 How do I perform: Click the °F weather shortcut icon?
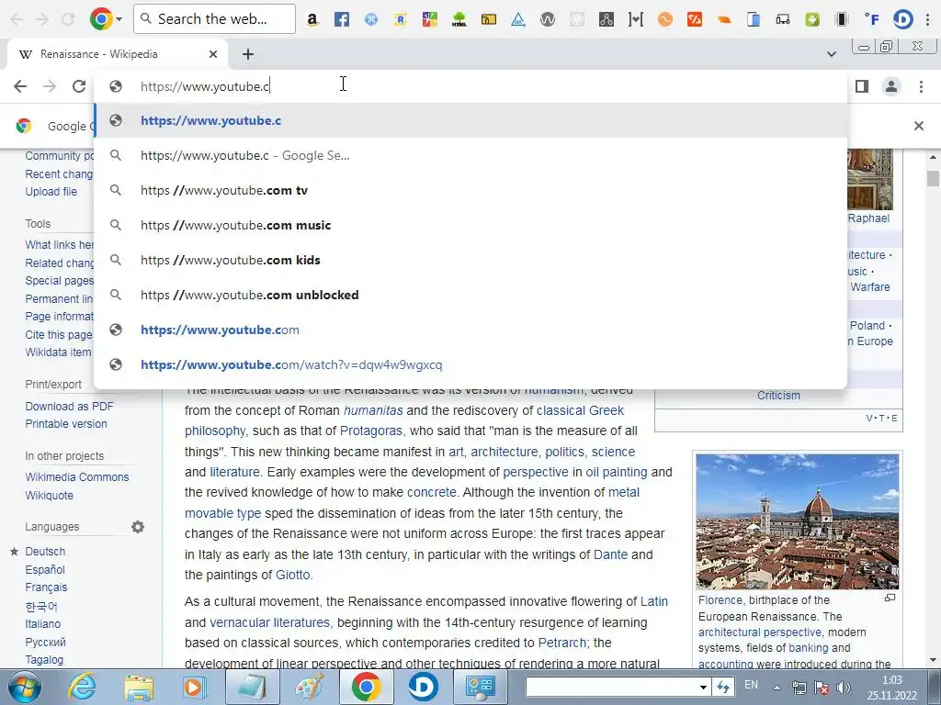pos(872,19)
